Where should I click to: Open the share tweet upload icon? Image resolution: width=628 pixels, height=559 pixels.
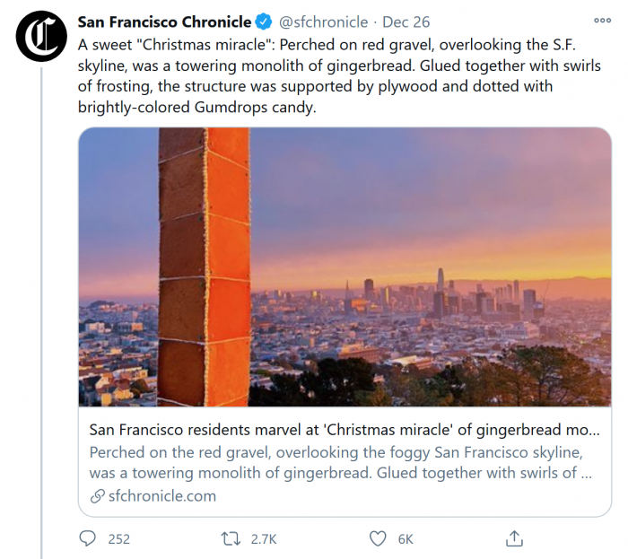[x=514, y=538]
